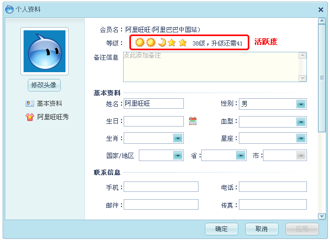330x240 pixels.
Task: Click the moon level icon
Action: click(x=162, y=42)
